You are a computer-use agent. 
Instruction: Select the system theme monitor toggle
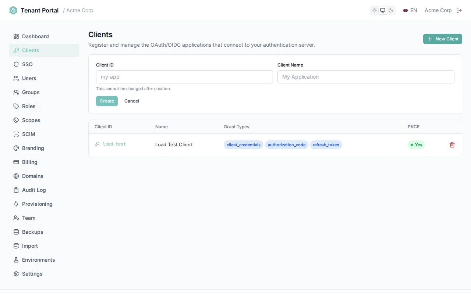click(383, 10)
